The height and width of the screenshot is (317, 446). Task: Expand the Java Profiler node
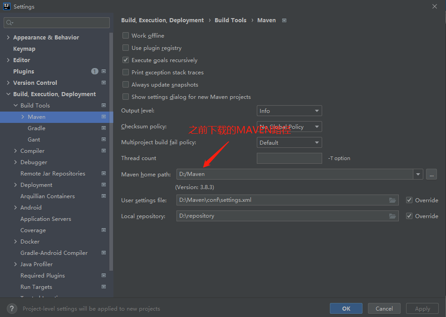pos(15,264)
